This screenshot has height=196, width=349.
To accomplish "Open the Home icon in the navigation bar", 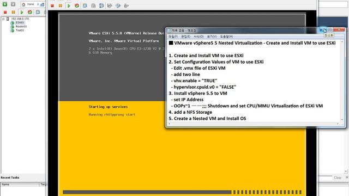I will [x=23, y=4].
